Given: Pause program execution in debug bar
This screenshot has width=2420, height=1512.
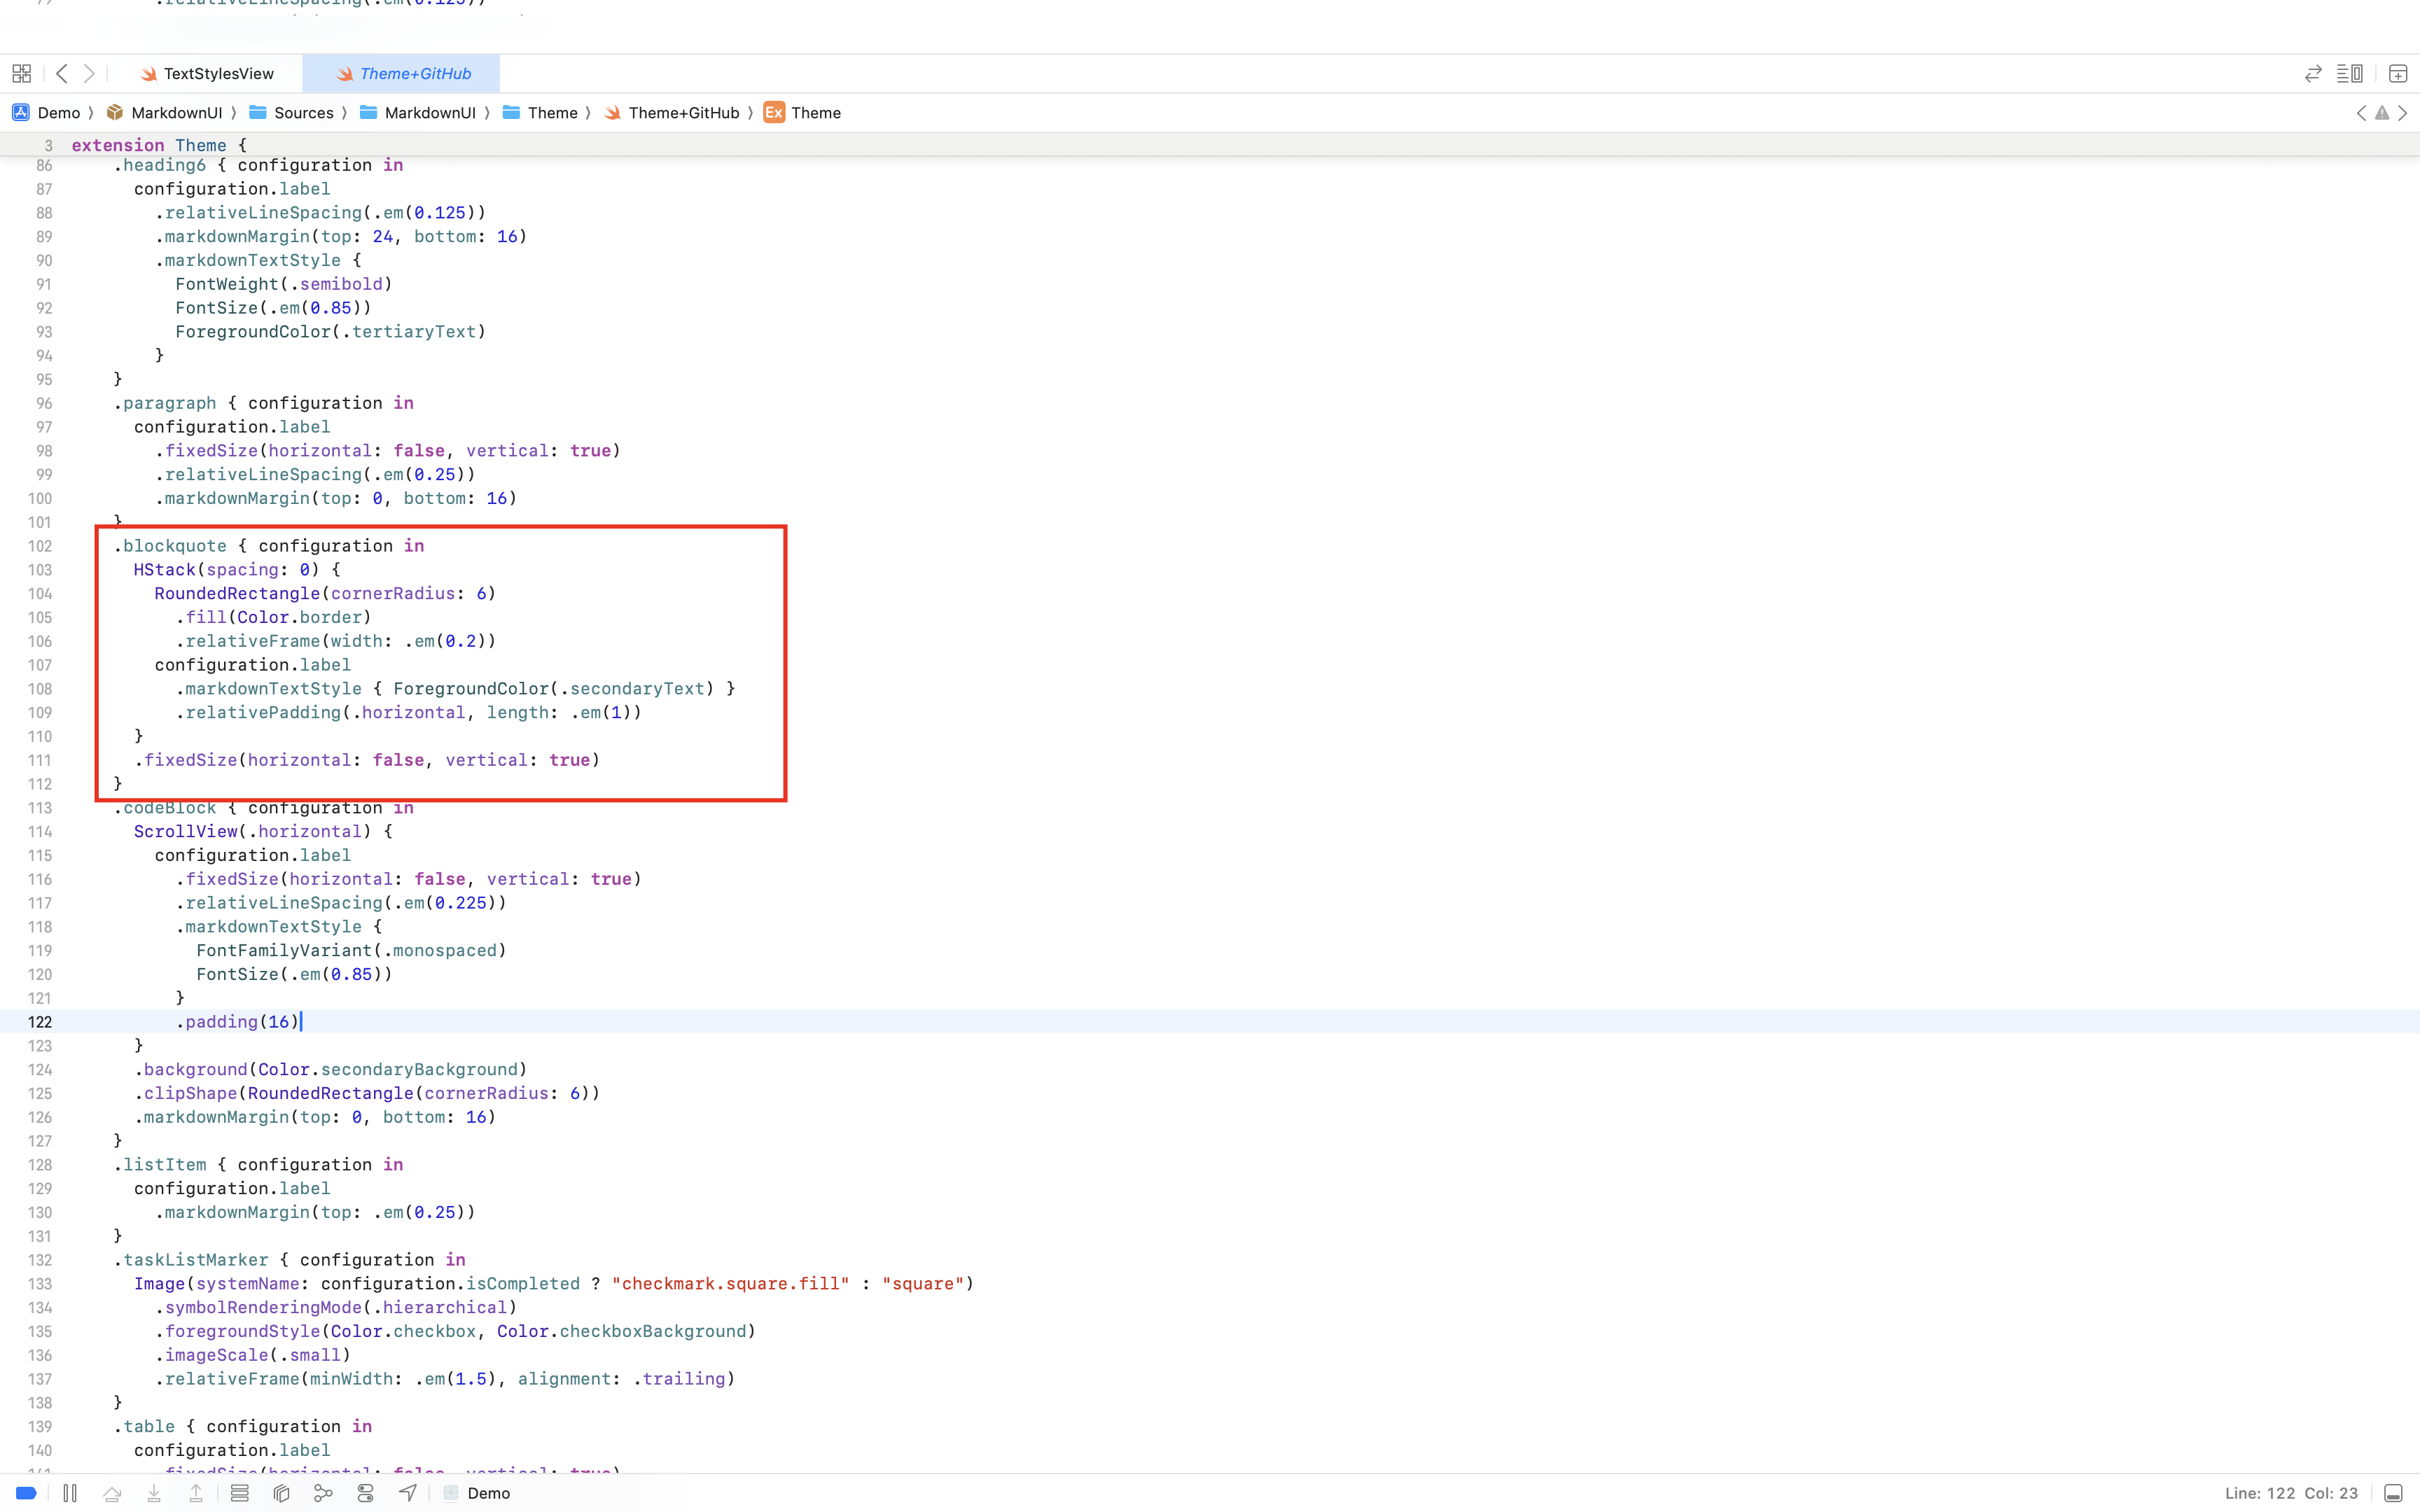Looking at the screenshot, I should (70, 1493).
